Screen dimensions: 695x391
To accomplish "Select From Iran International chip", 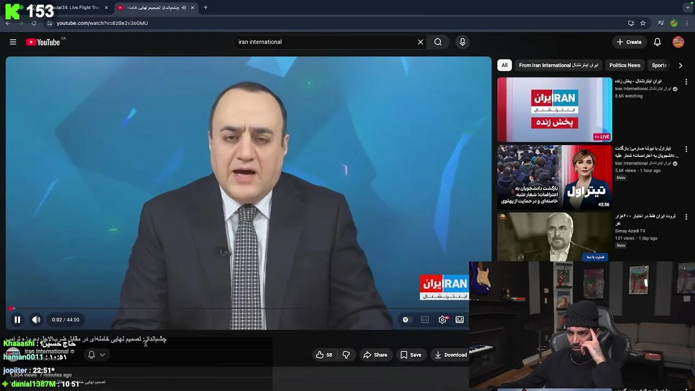I will [558, 65].
